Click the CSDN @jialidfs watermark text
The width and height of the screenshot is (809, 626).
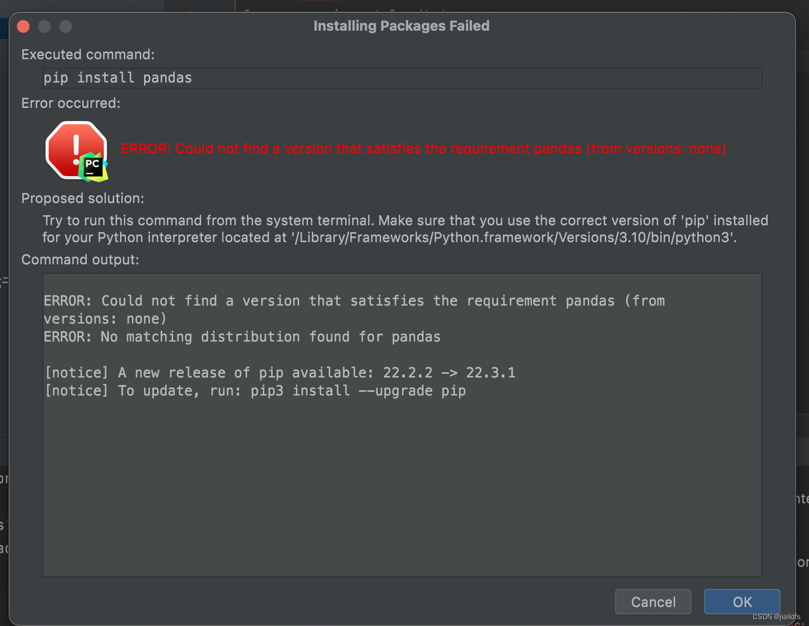pyautogui.click(x=775, y=617)
